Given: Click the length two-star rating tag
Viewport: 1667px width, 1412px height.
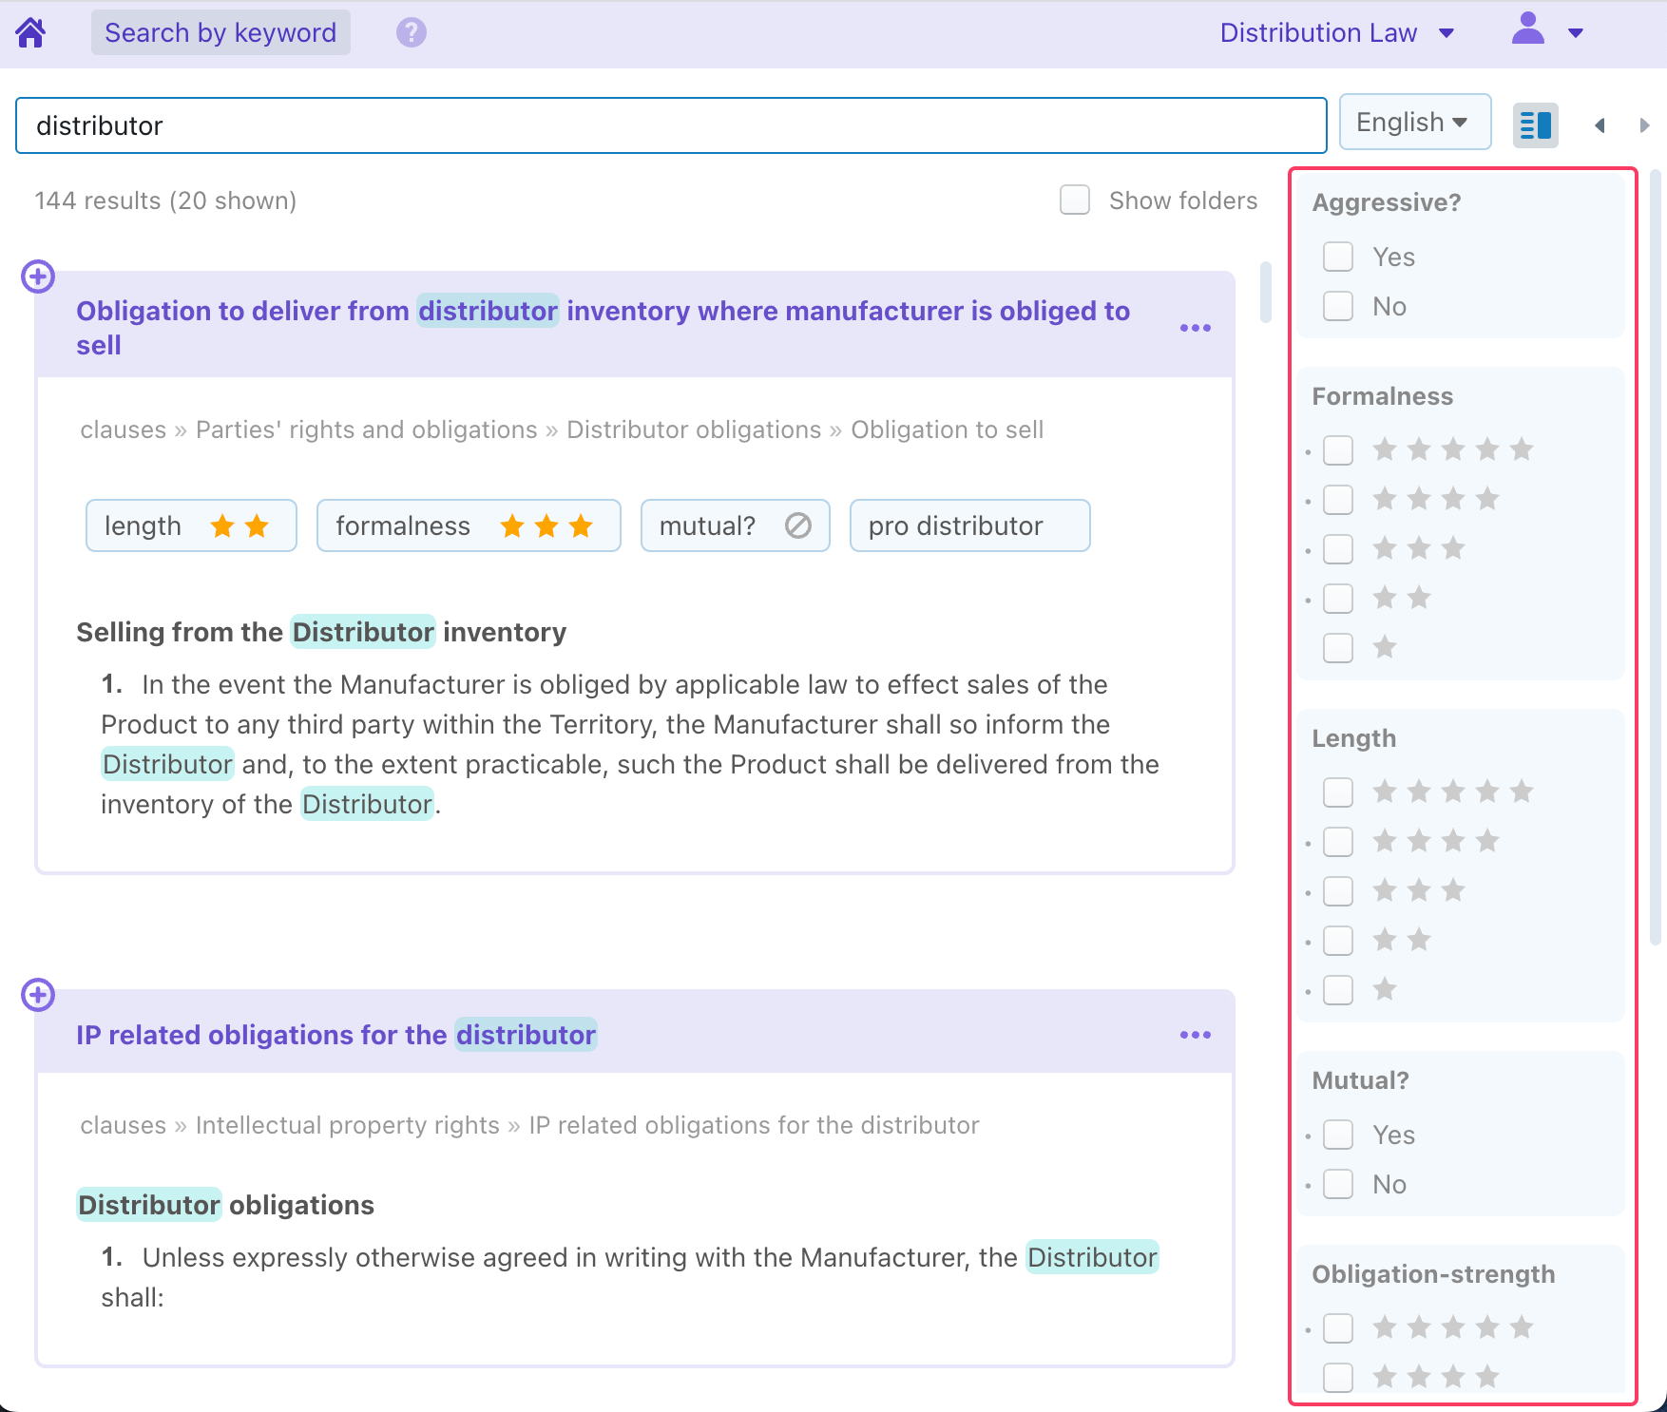Looking at the screenshot, I should 191,525.
